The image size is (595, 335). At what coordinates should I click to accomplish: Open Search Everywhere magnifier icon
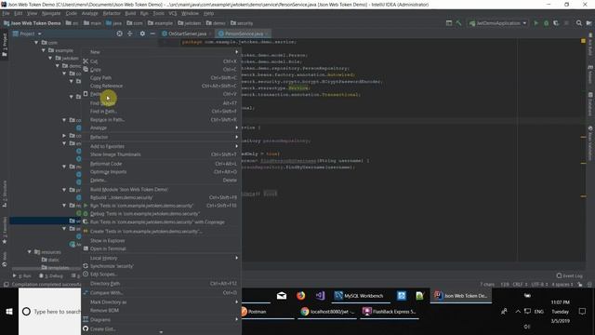578,23
